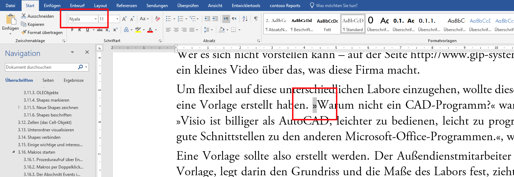The height and width of the screenshot is (177, 514).
Task: Open bullet list style dropdown arrow
Action: click(x=173, y=19)
